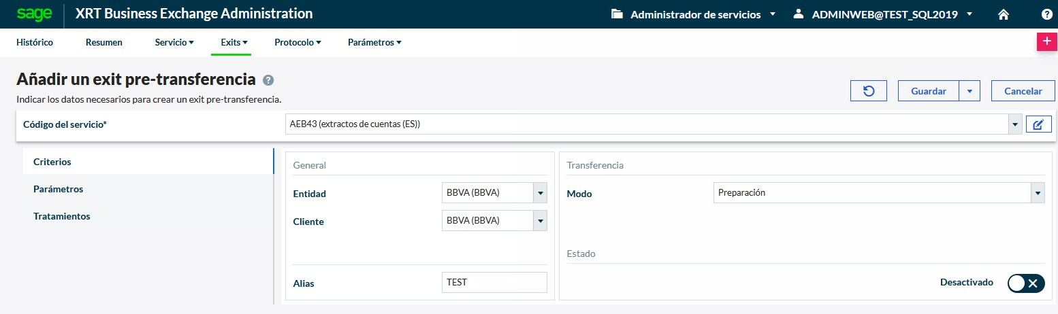Image resolution: width=1058 pixels, height=314 pixels.
Task: Open the Modo dropdown
Action: 1038,193
